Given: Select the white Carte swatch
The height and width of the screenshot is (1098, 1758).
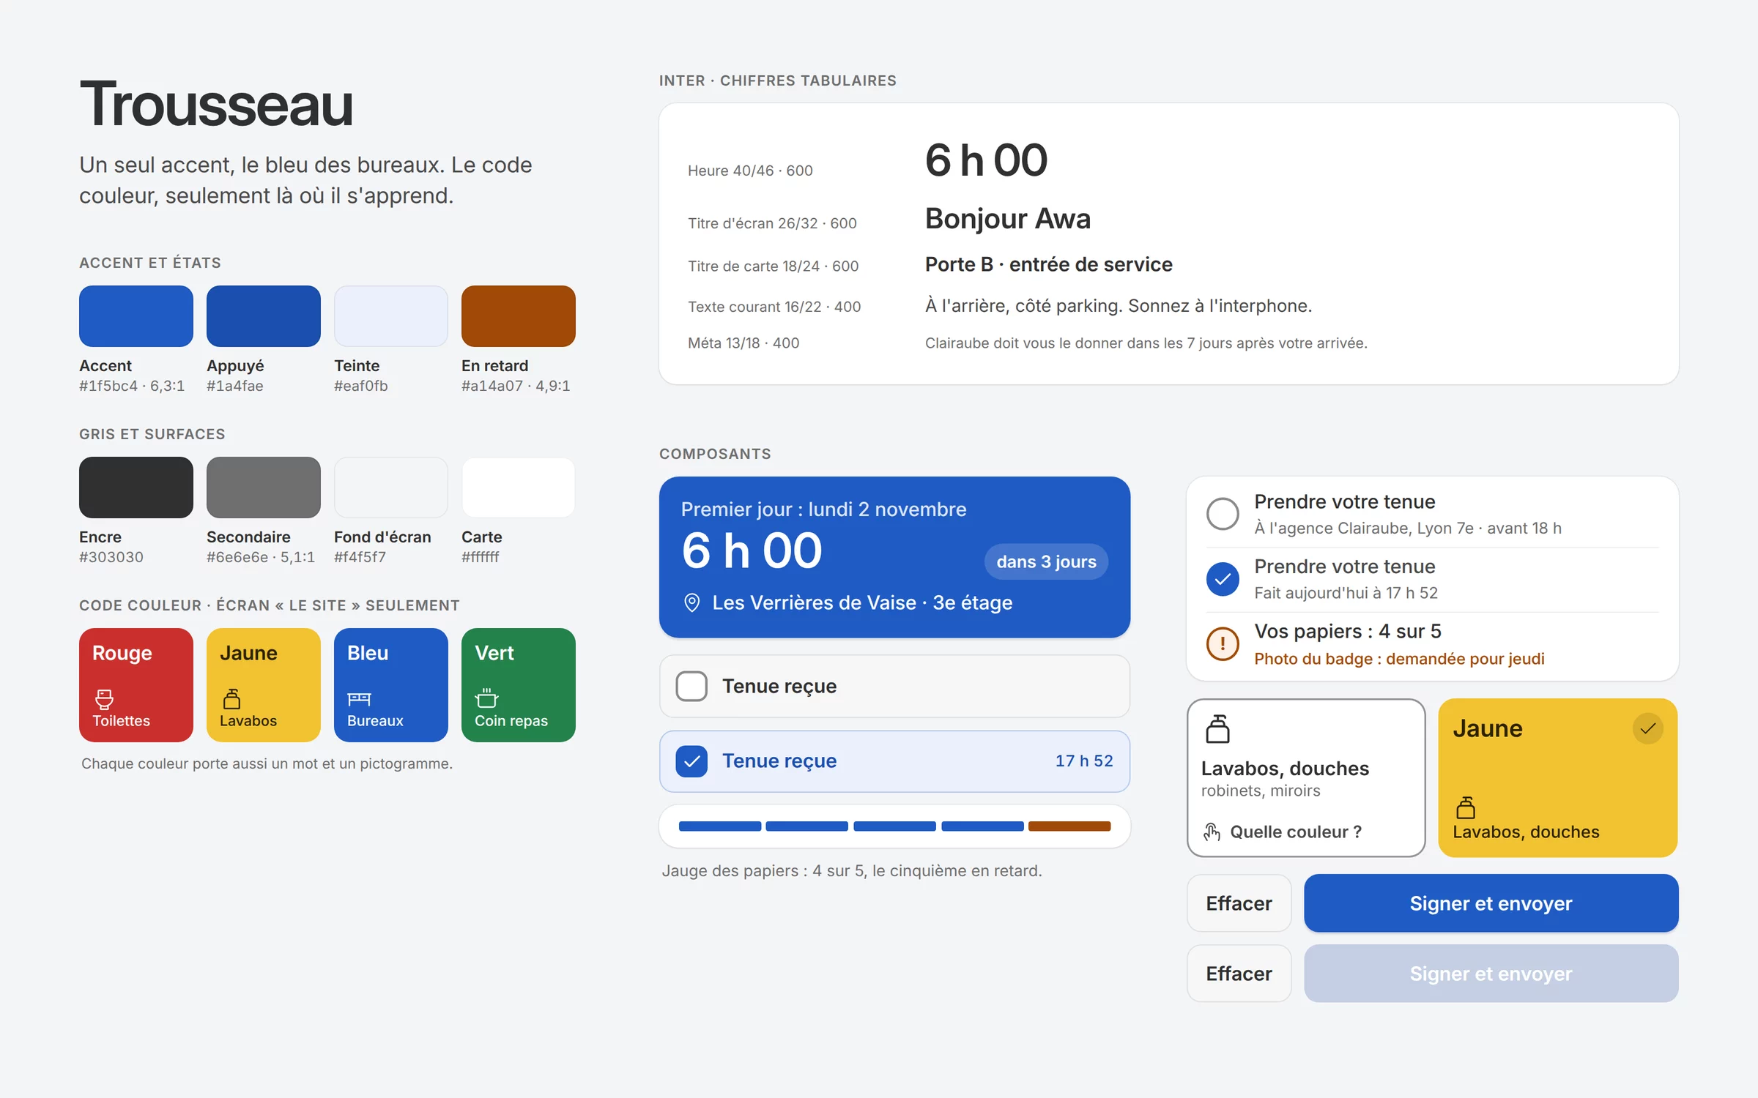Looking at the screenshot, I should click(x=519, y=488).
